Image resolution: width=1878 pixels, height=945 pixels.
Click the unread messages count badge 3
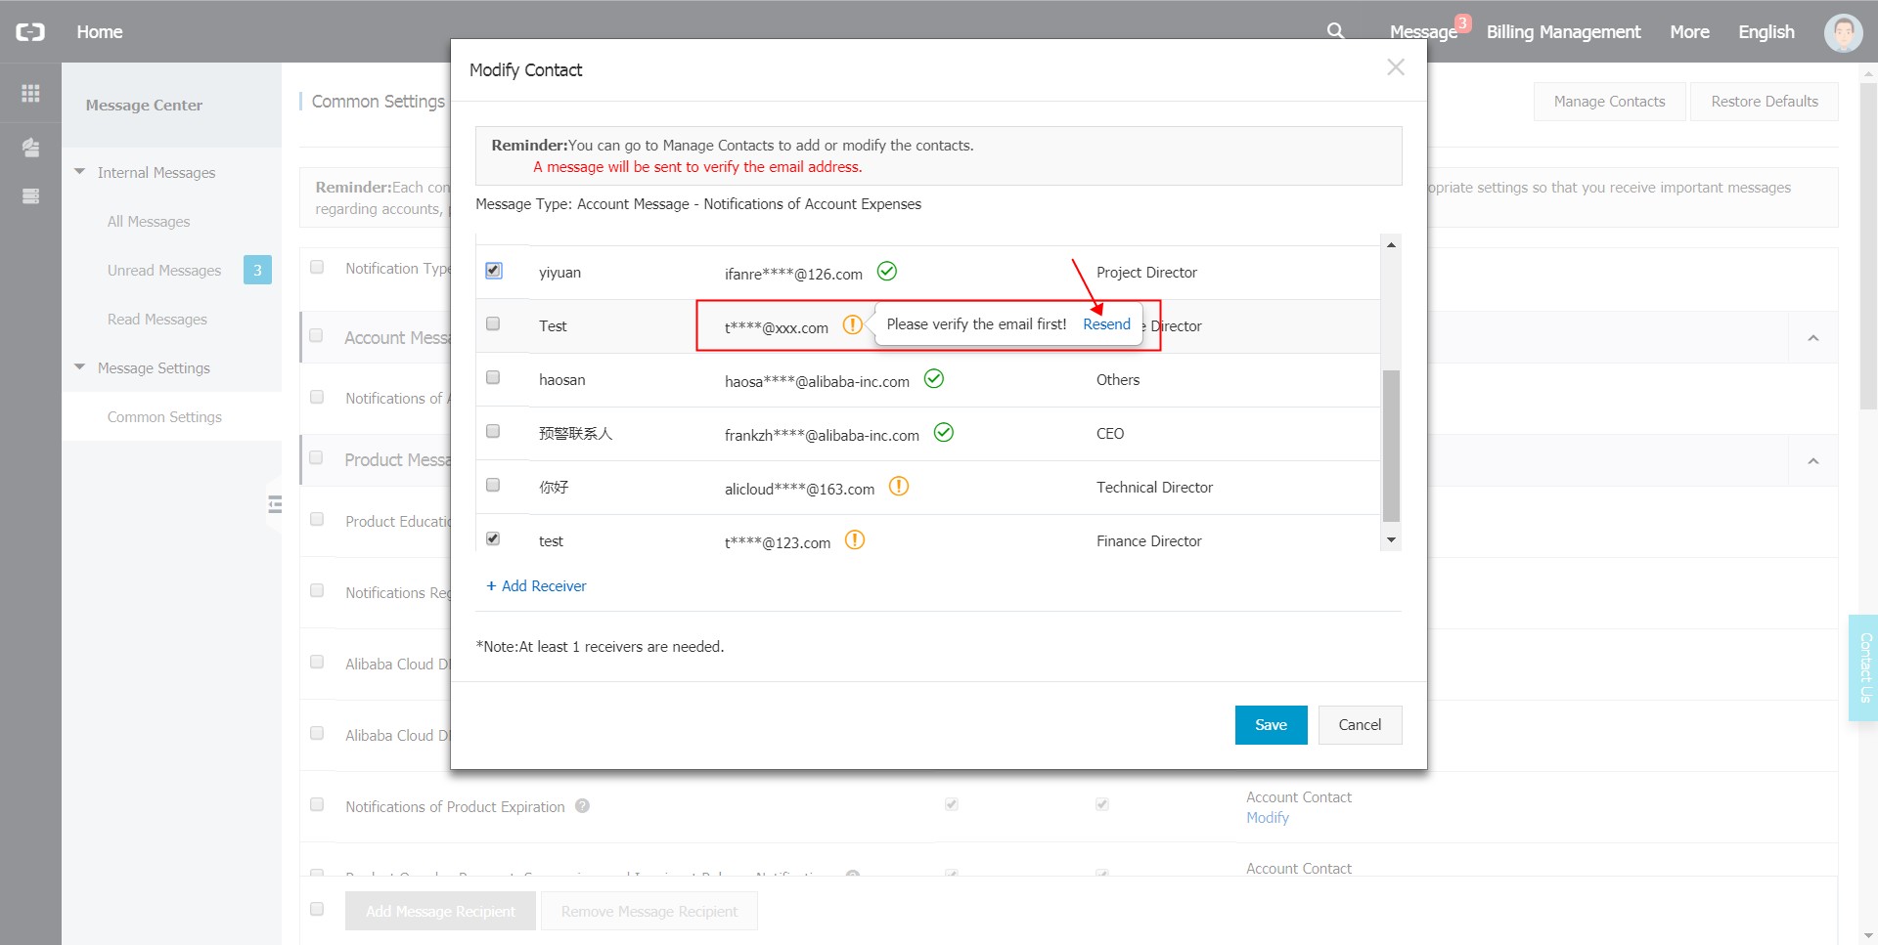click(257, 270)
